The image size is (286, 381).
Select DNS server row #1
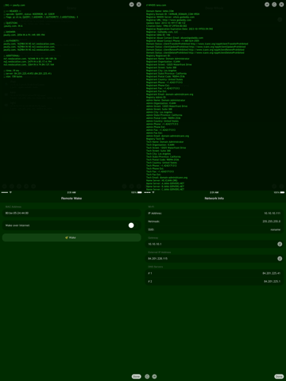(x=214, y=273)
